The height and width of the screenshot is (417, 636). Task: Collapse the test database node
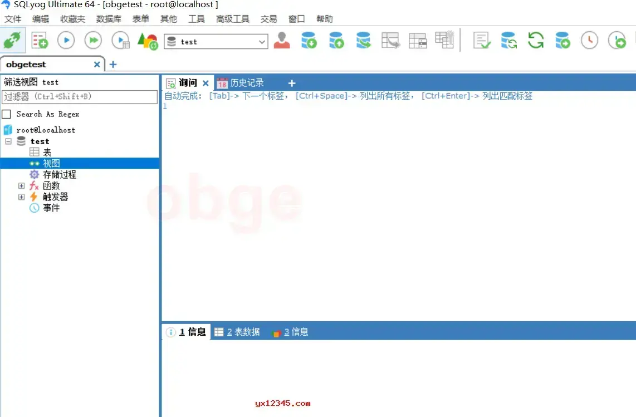[8, 141]
